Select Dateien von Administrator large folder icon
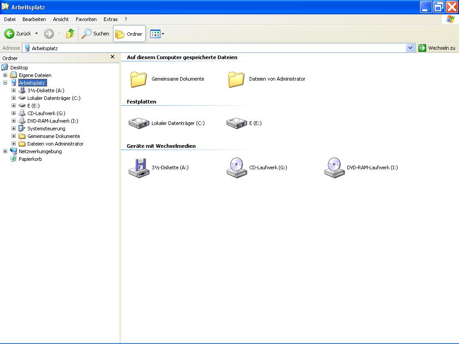This screenshot has width=459, height=344. pyautogui.click(x=236, y=79)
